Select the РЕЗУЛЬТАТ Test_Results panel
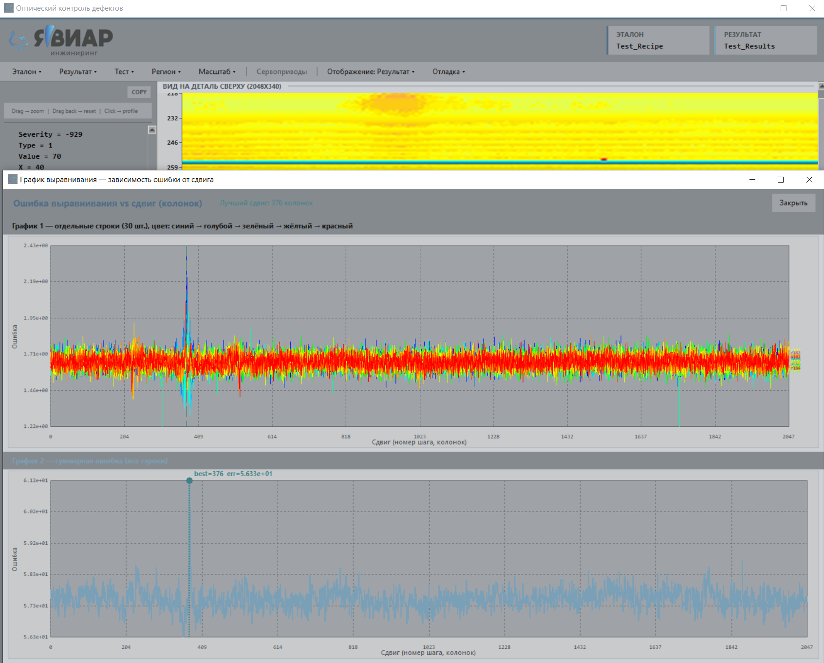Viewport: 824px width, 663px height. pos(766,40)
